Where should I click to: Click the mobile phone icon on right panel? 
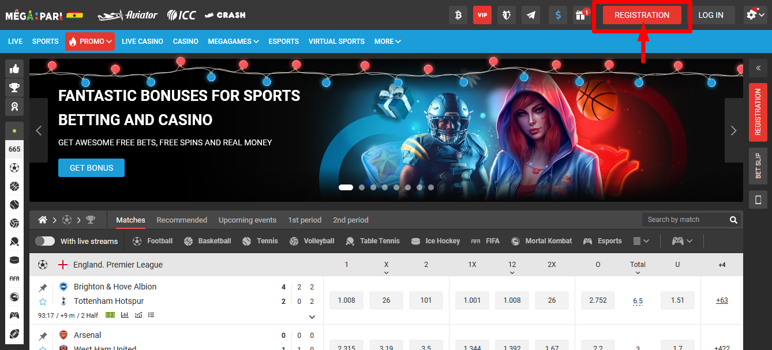[x=758, y=200]
